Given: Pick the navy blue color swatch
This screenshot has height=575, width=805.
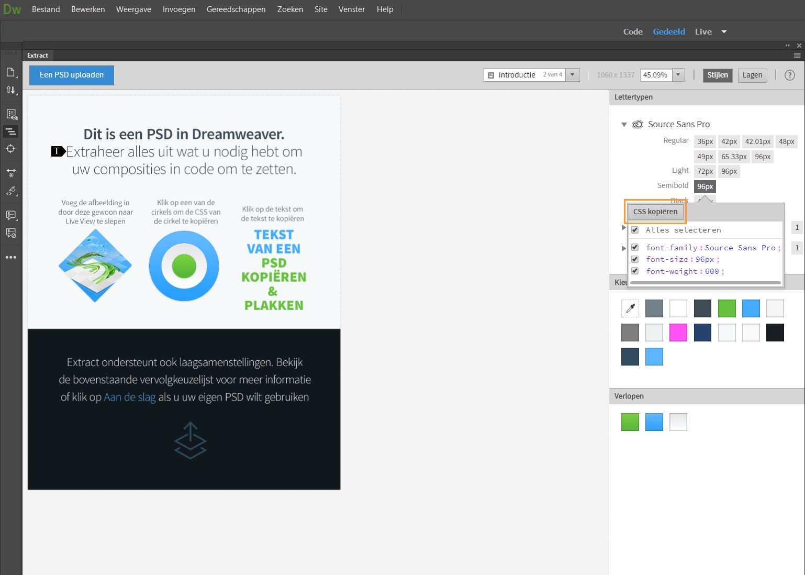Looking at the screenshot, I should click(702, 333).
